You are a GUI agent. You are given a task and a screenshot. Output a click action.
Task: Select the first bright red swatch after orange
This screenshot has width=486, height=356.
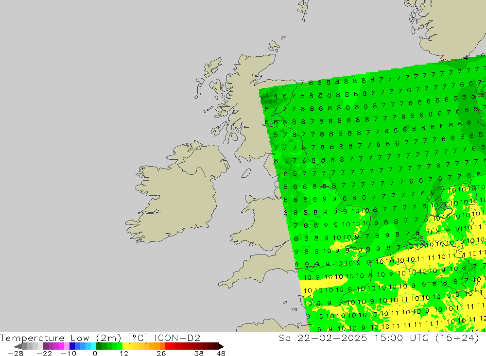[168, 346]
